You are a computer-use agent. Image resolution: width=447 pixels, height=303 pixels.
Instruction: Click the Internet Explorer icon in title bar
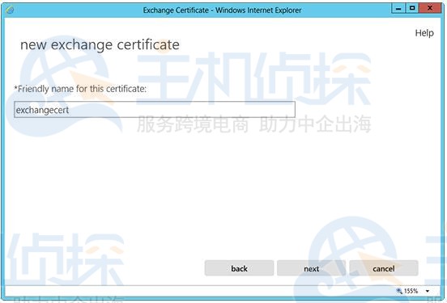tap(10, 11)
